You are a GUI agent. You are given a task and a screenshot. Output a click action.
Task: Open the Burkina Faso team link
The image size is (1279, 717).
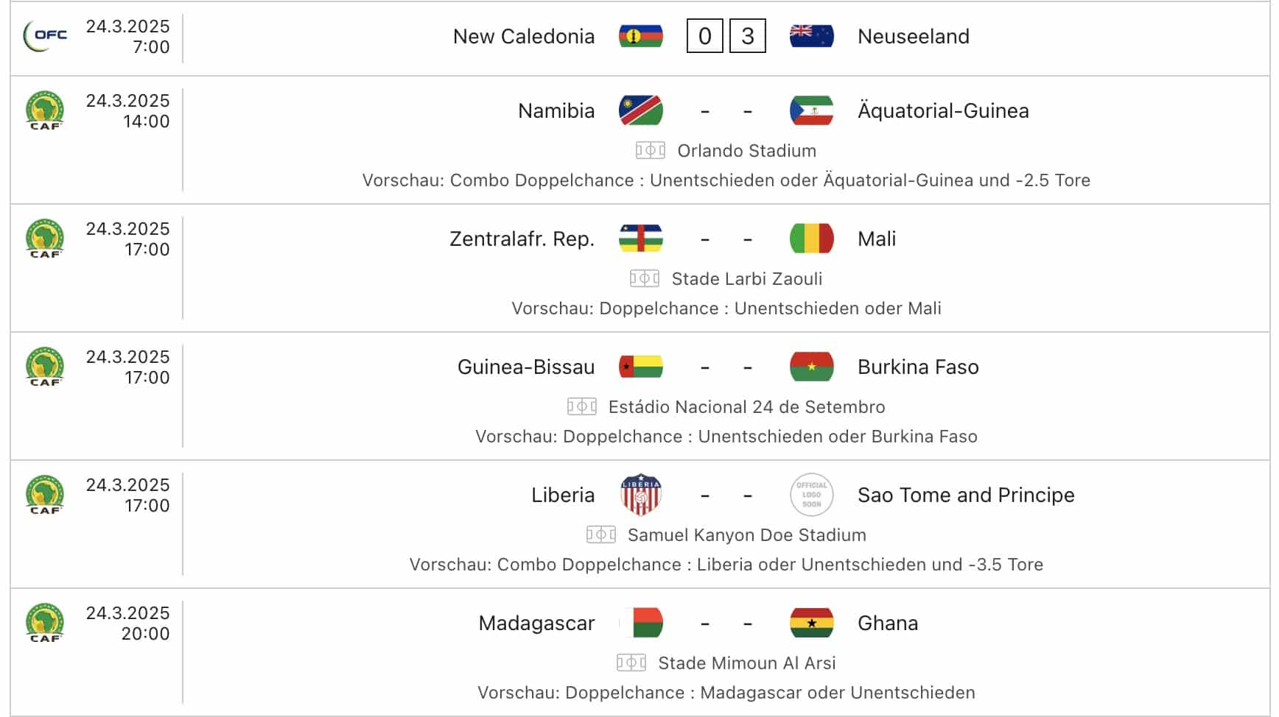click(x=918, y=367)
